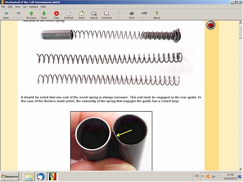Open the Go menu
243x182 pixels.
(x=25, y=6)
